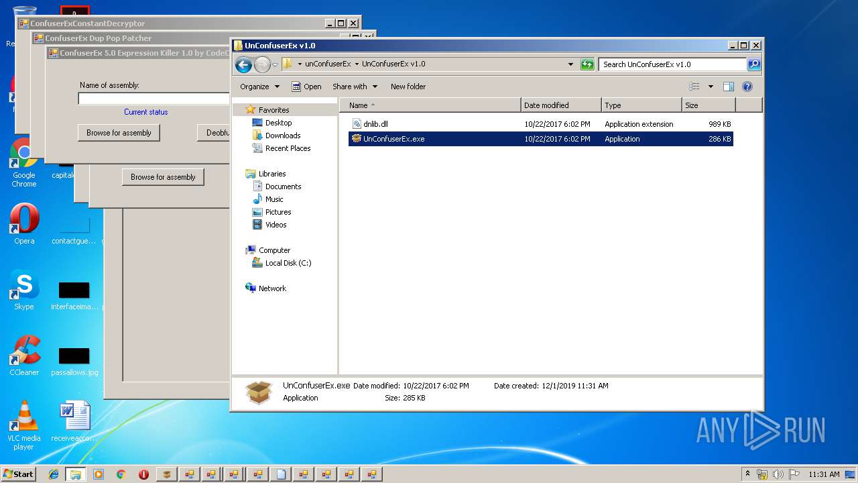Click the UnConfuserEx v1.0 breadcrumb segment

(393, 64)
